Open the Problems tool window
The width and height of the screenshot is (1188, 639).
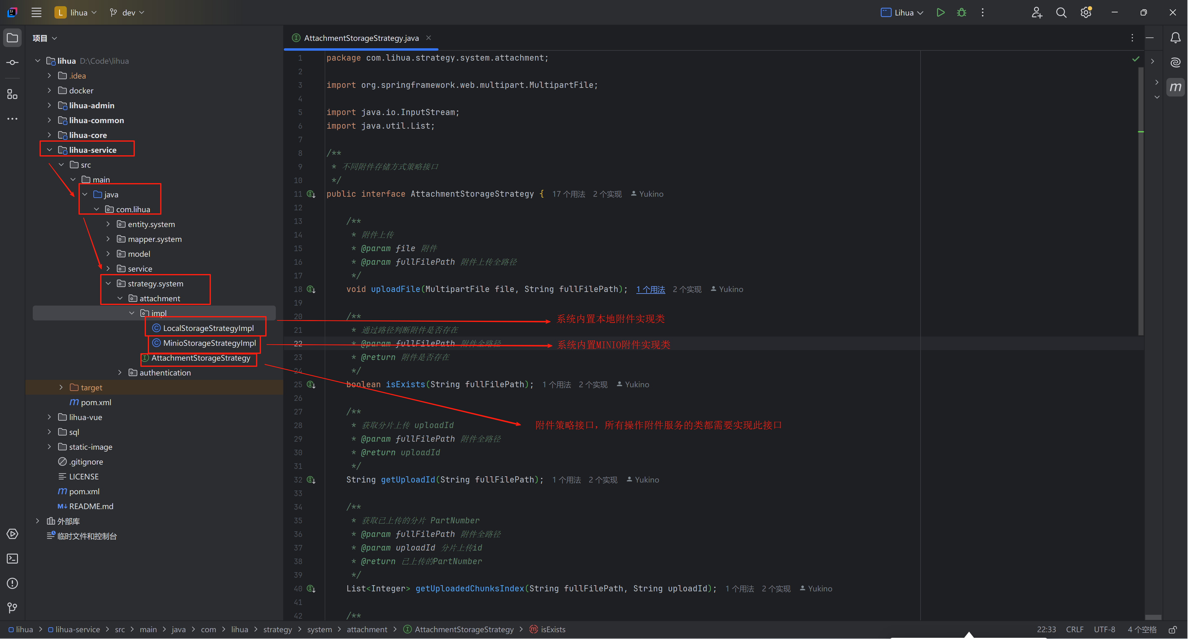pos(12,584)
